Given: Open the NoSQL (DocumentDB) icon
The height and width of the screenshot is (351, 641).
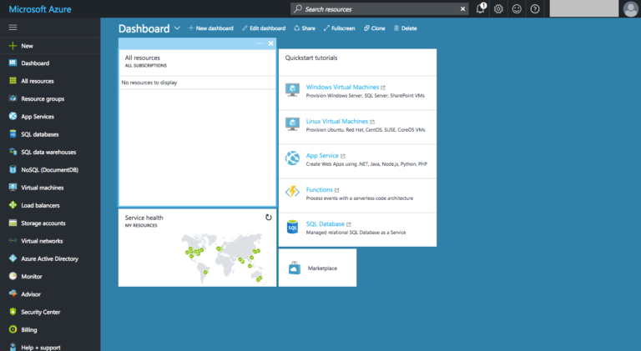Looking at the screenshot, I should (x=13, y=169).
